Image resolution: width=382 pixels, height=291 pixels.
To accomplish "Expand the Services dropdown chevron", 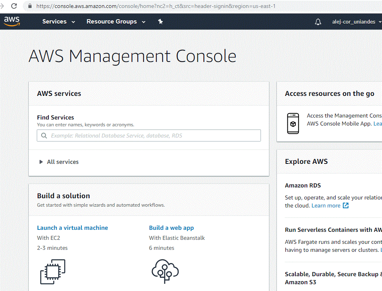I will [73, 22].
